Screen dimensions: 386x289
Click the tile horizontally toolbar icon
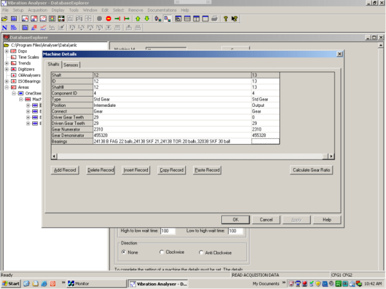click(x=187, y=19)
